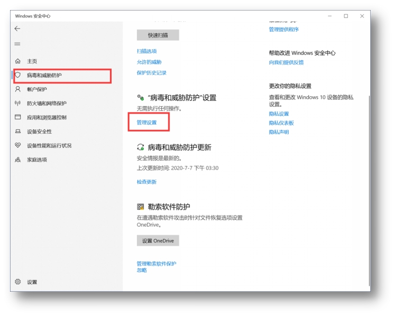
Task: Click the shield icon for 病毒和威胁防护
Action: point(18,75)
